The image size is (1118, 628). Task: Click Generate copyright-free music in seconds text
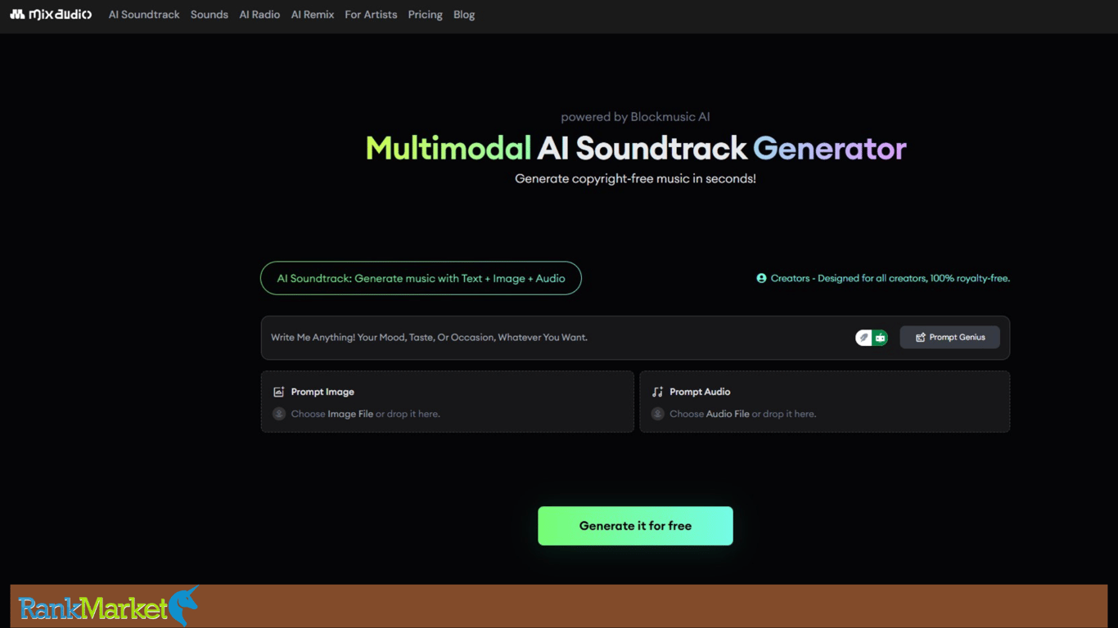635,178
